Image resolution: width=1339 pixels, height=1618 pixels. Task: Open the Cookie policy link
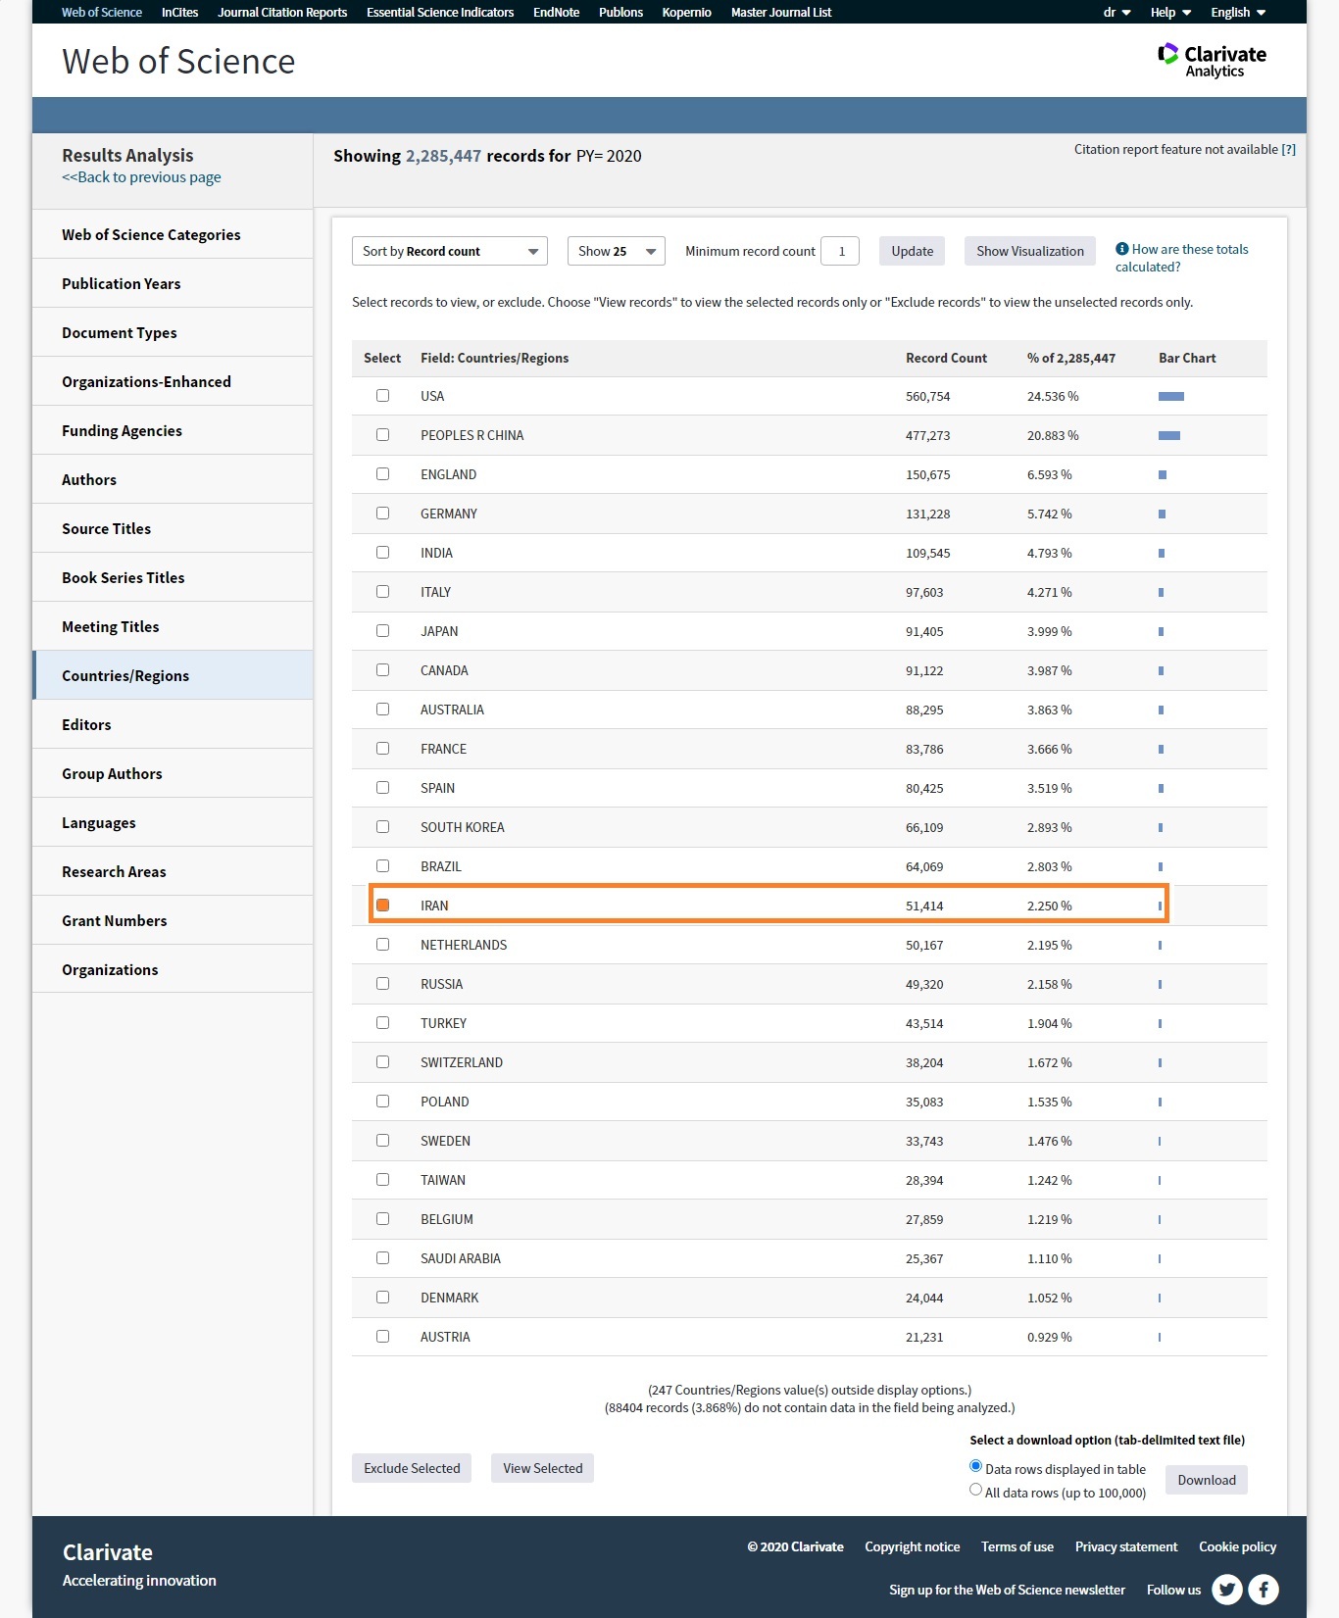coord(1237,1546)
